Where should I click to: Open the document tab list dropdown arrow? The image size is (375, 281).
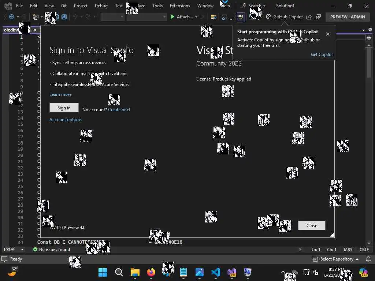pos(364,30)
